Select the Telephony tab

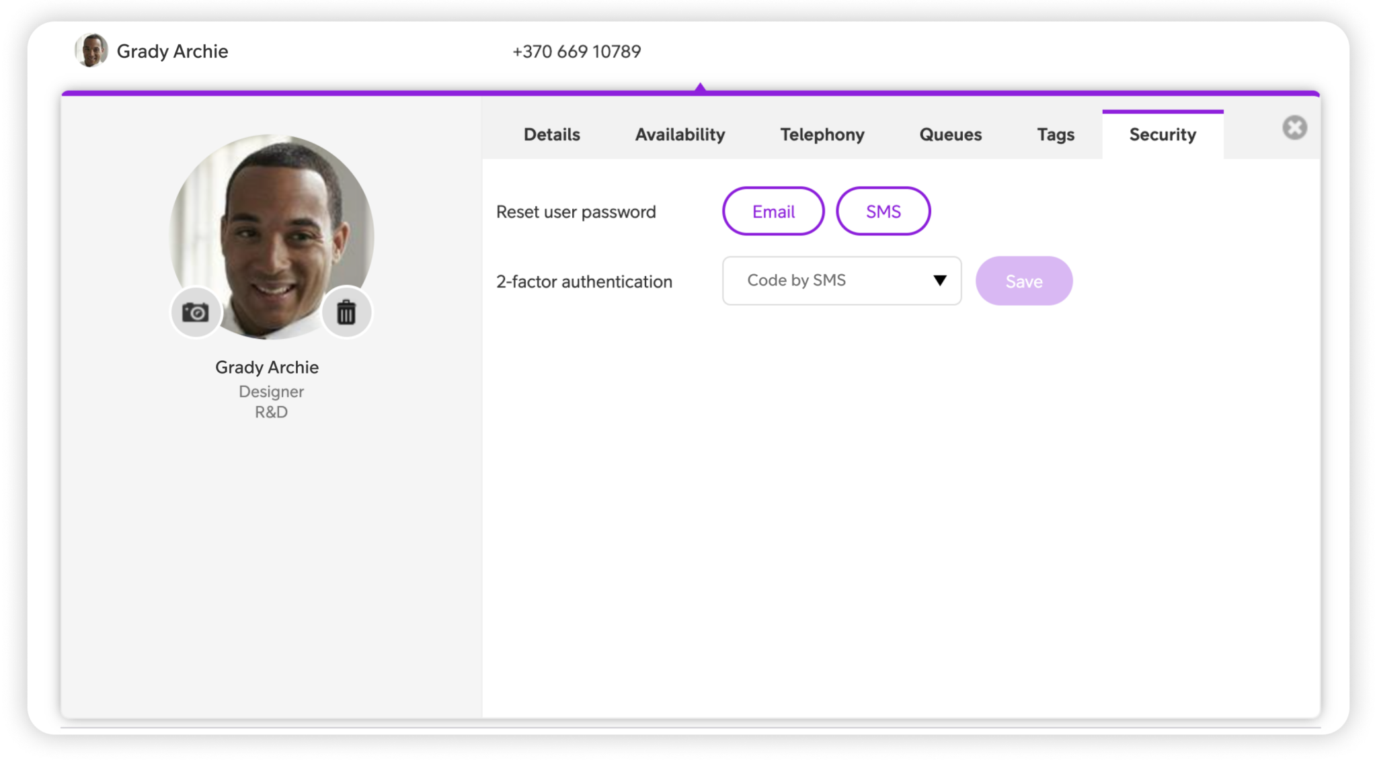(x=822, y=134)
